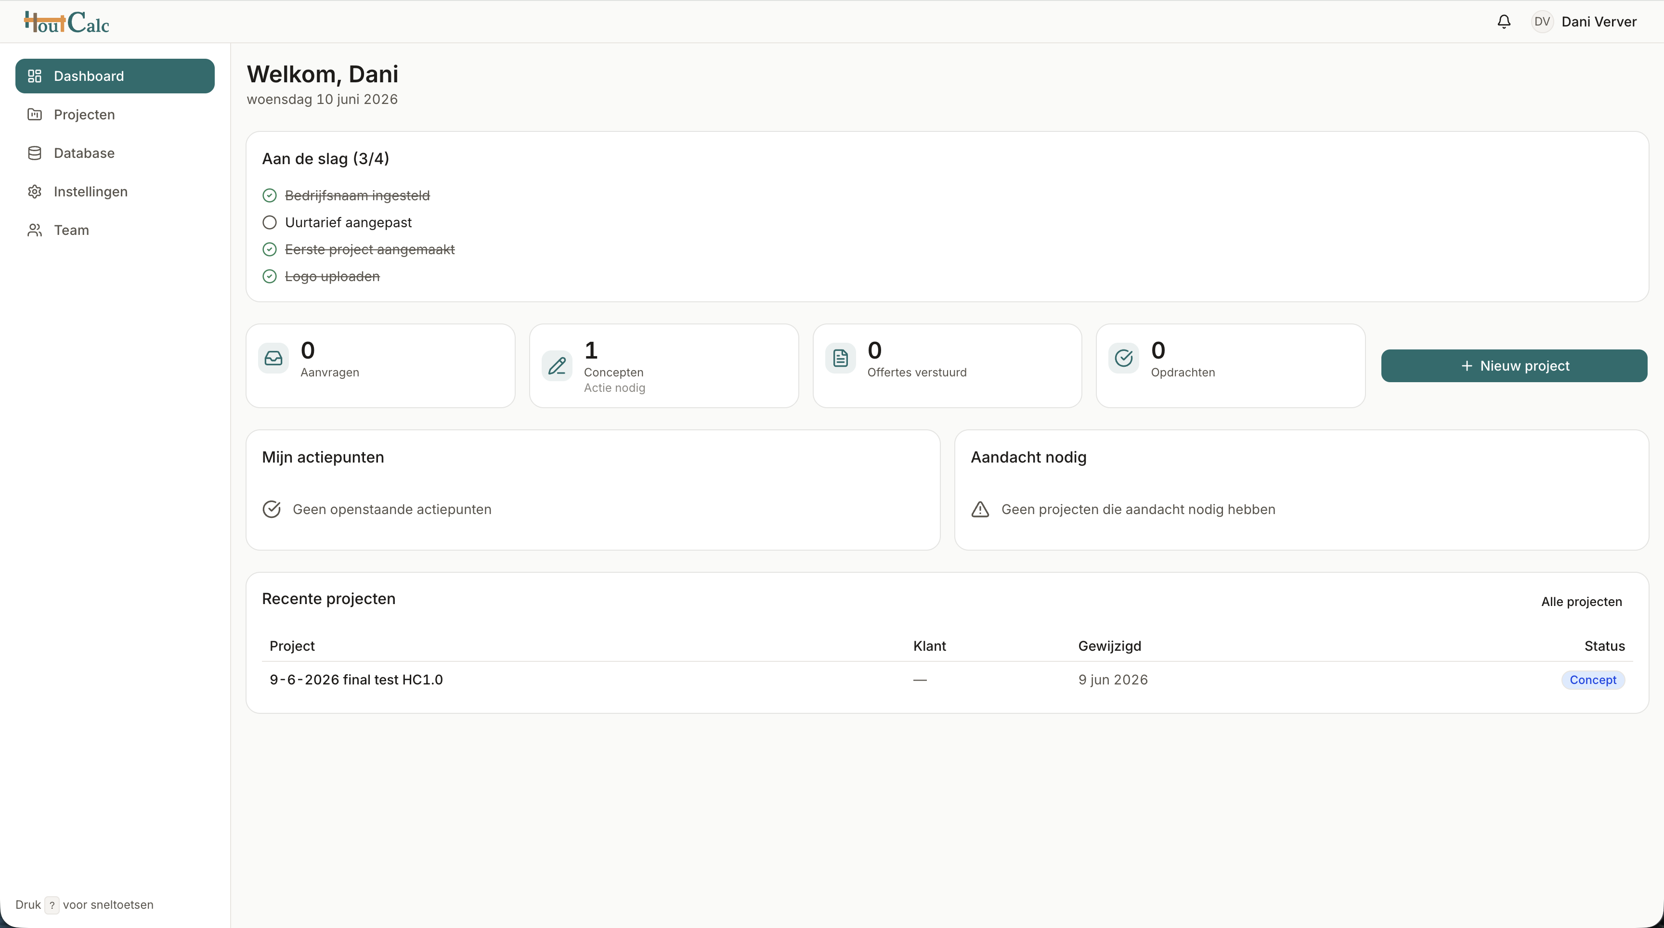
Task: Click the question mark shortcut key hint
Action: tap(52, 905)
